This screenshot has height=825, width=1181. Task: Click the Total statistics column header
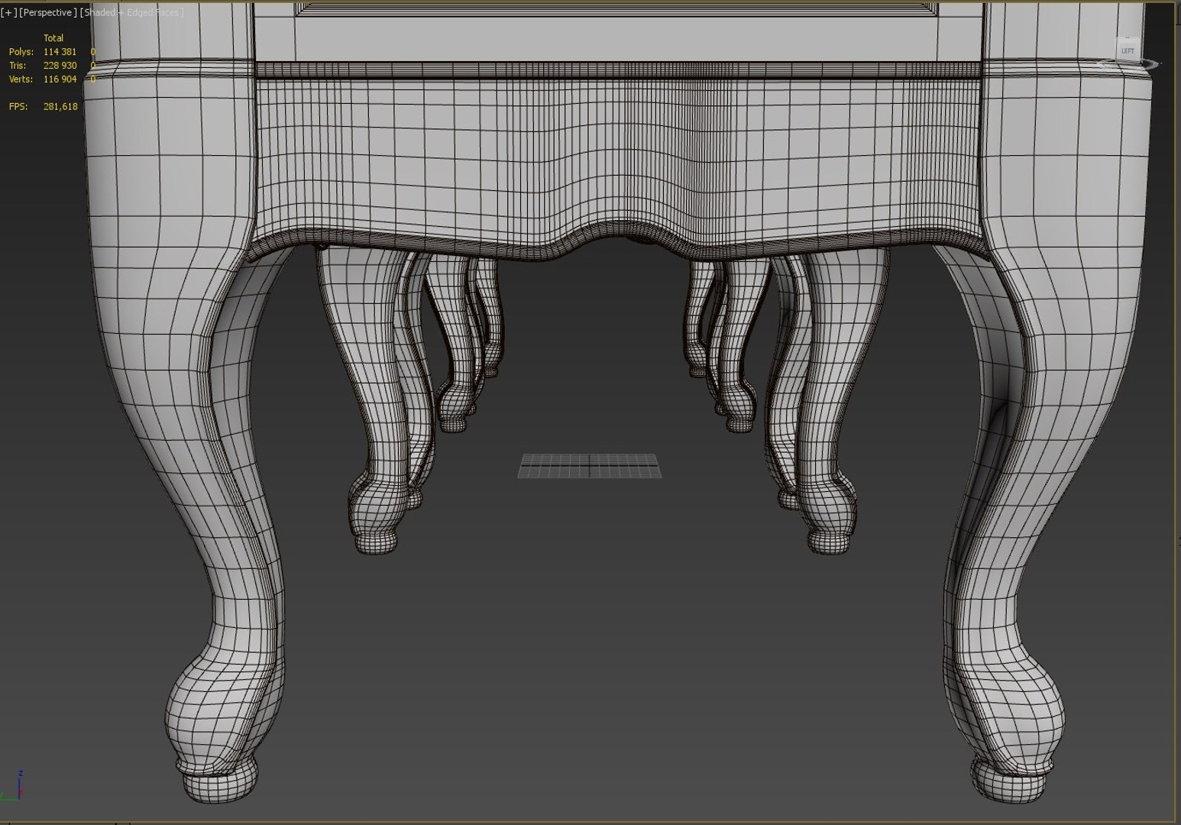pyautogui.click(x=53, y=38)
